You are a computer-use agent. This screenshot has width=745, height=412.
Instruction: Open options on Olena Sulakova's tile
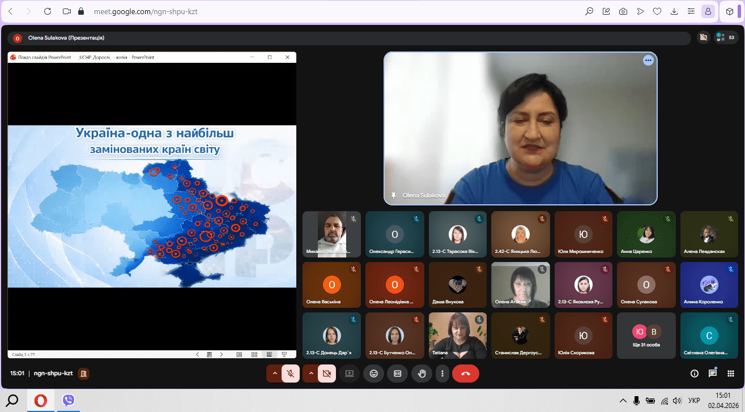pyautogui.click(x=648, y=61)
